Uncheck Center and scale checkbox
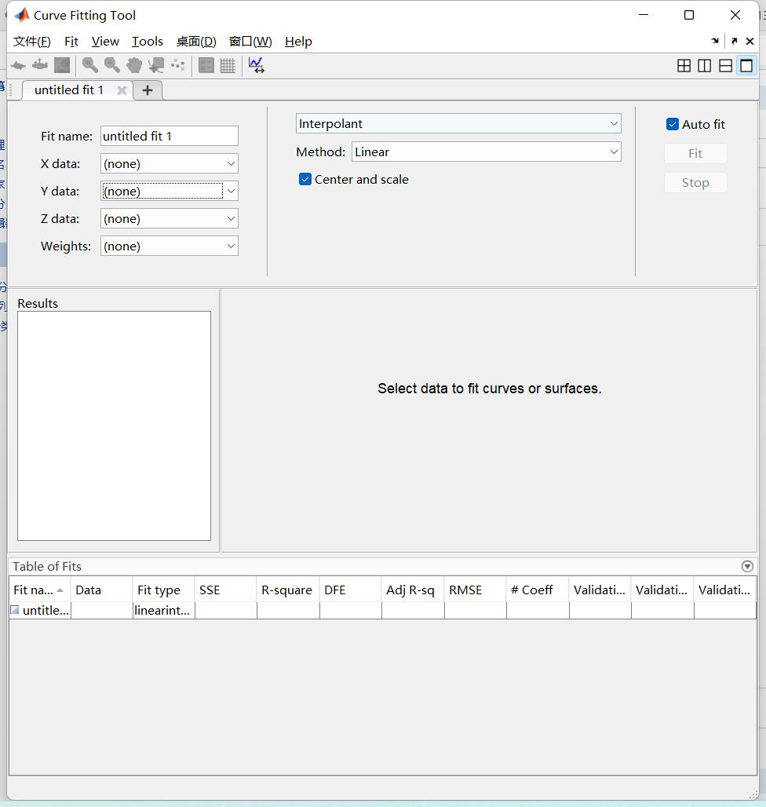The width and height of the screenshot is (766, 807). [305, 179]
